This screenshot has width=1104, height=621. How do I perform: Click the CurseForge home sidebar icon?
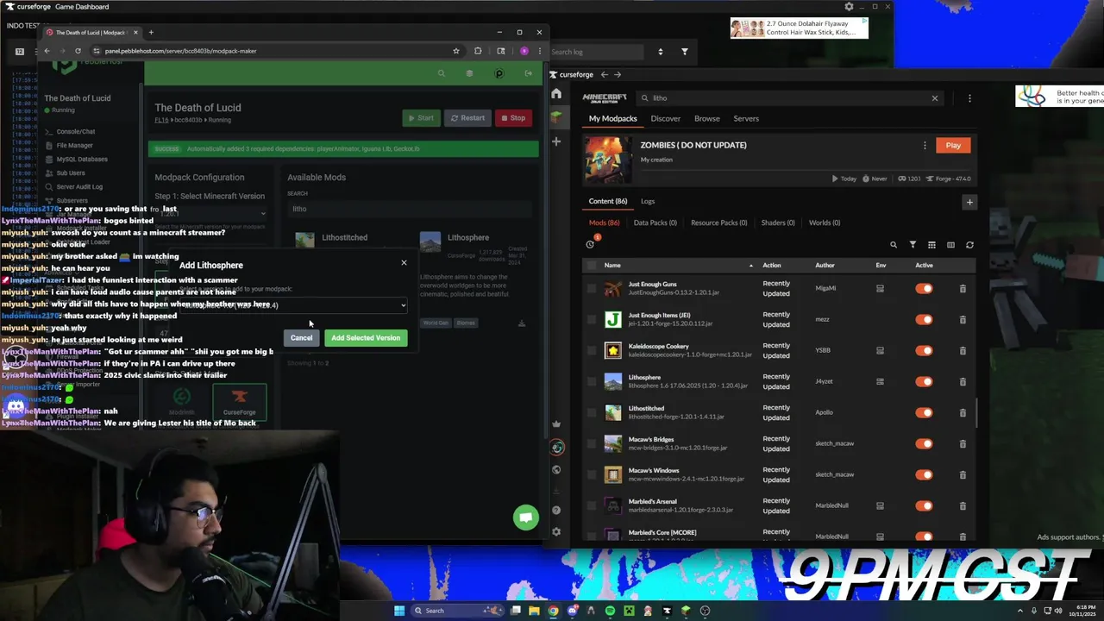point(556,94)
